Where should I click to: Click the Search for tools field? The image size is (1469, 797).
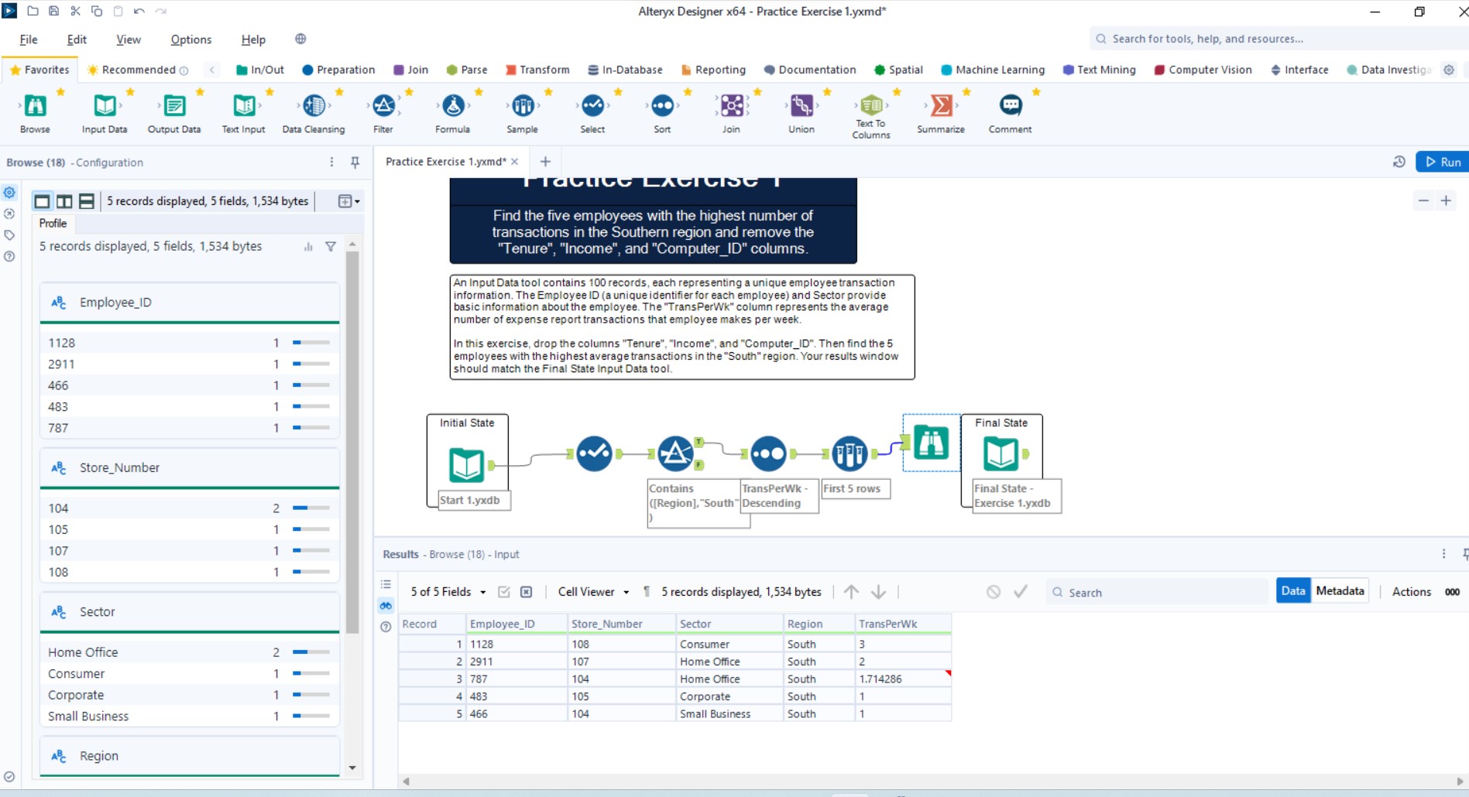point(1239,38)
